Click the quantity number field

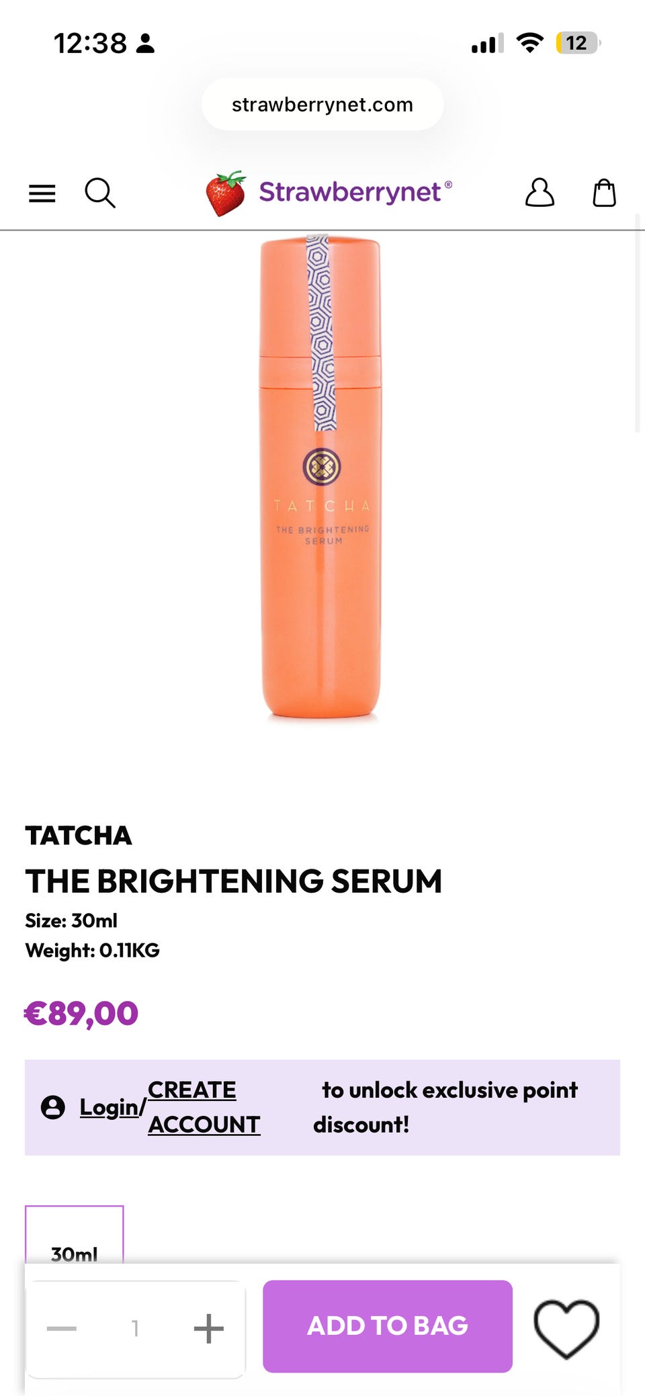coord(135,1328)
